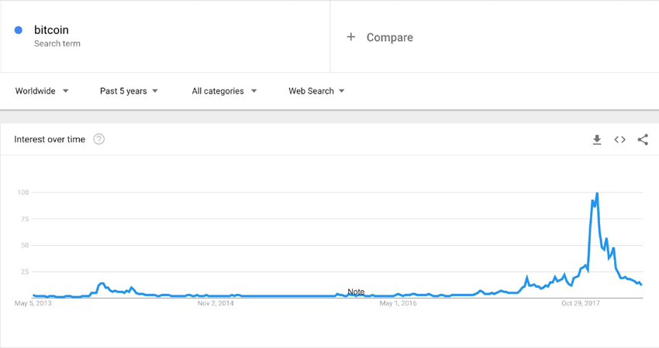Click the Search term label under bitcoin
This screenshot has height=348, width=659.
pos(57,43)
